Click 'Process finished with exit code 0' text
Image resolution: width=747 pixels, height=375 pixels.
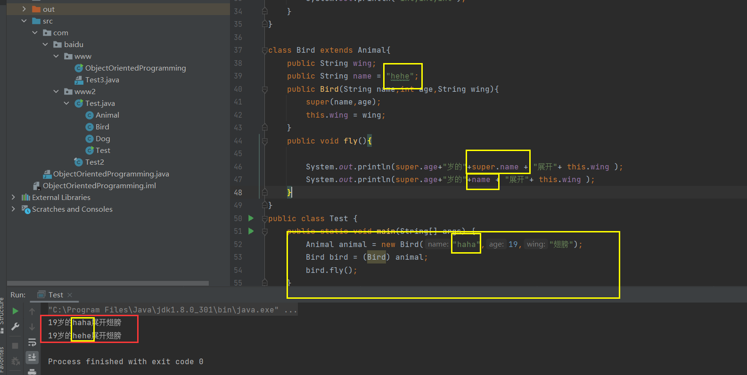coord(125,361)
